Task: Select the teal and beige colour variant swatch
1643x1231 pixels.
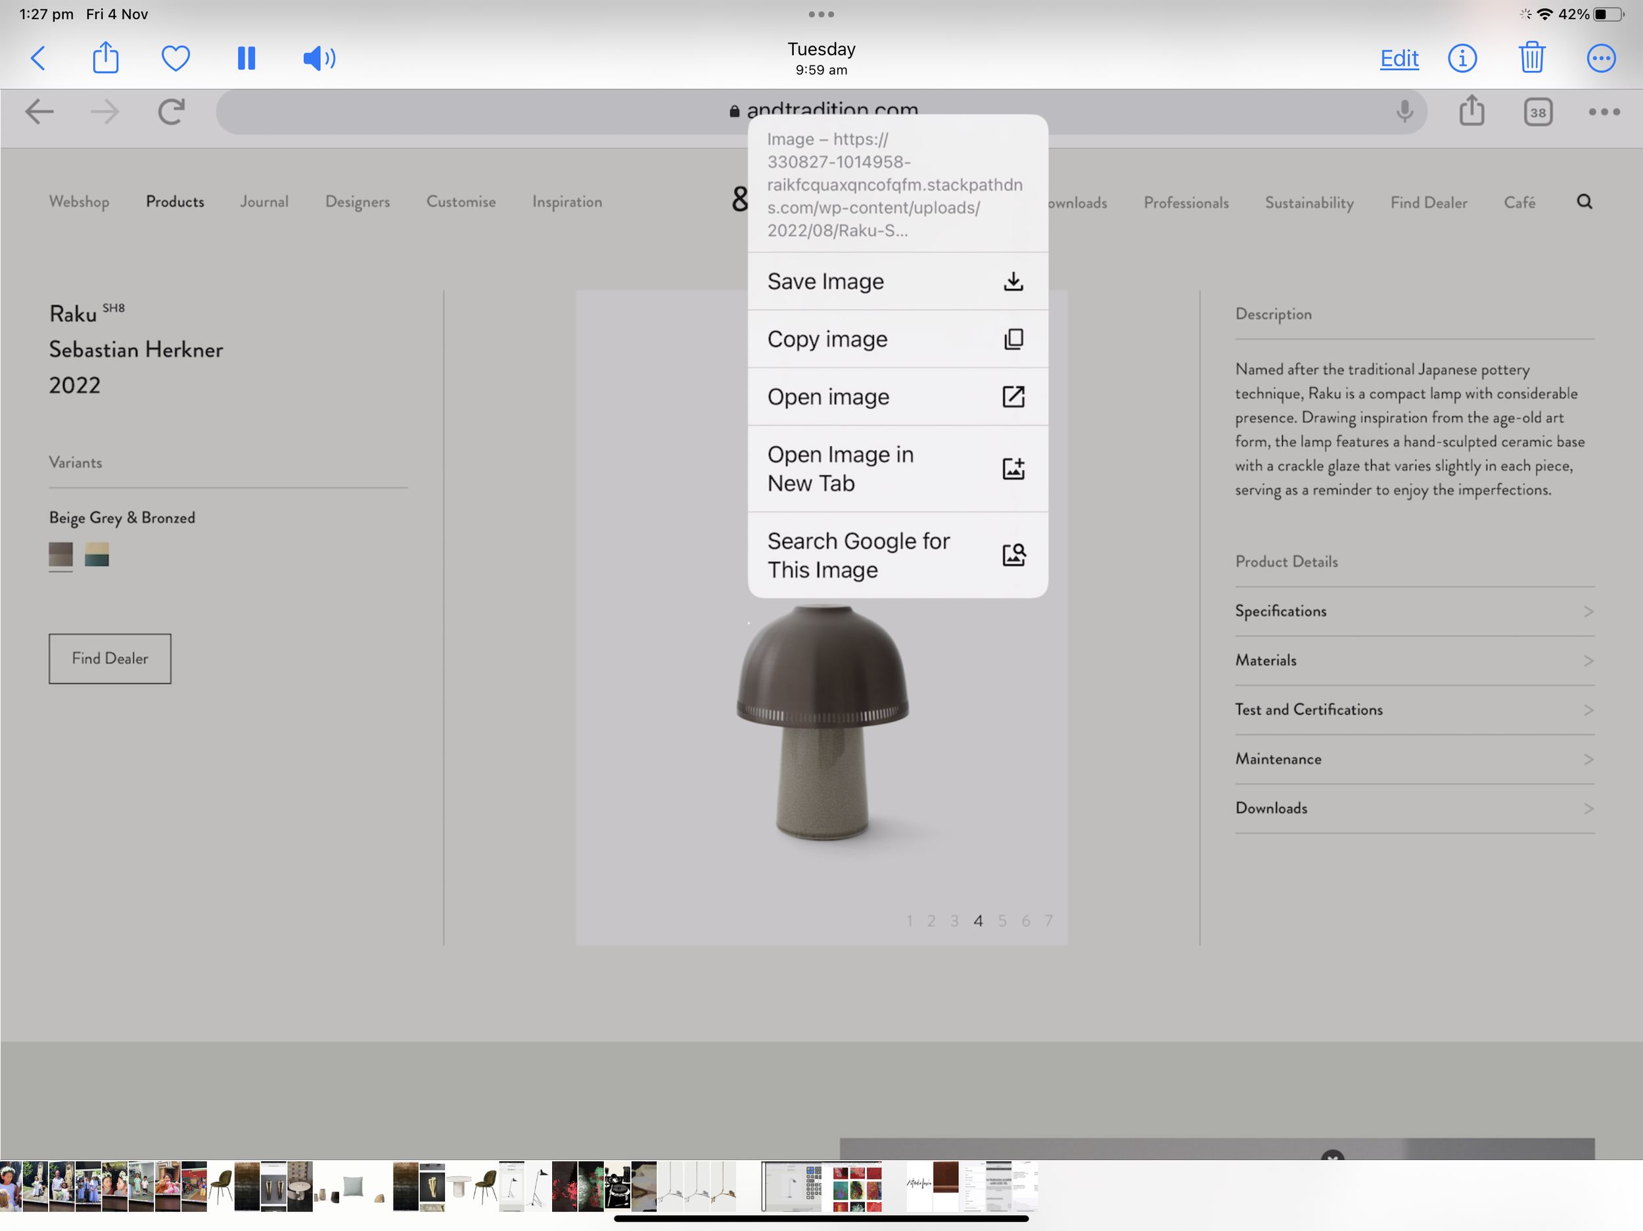Action: point(97,554)
